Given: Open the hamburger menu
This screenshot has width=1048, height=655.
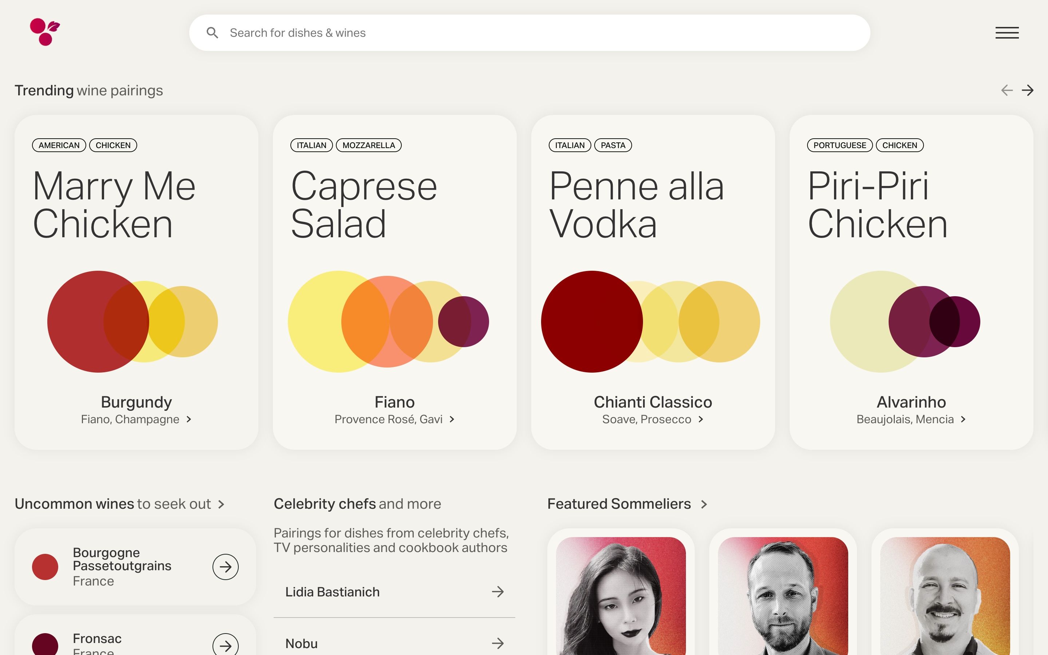Looking at the screenshot, I should pos(1007,33).
